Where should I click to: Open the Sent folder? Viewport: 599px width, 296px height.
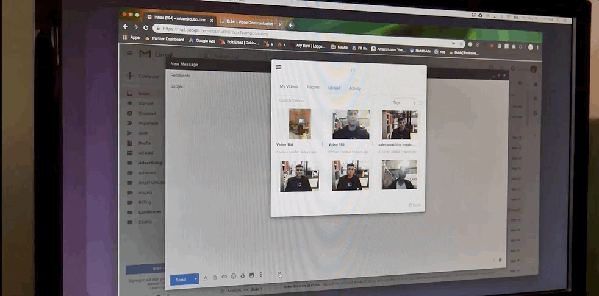(x=143, y=133)
